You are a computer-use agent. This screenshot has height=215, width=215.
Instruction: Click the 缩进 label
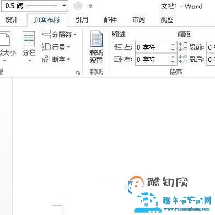tap(119, 34)
